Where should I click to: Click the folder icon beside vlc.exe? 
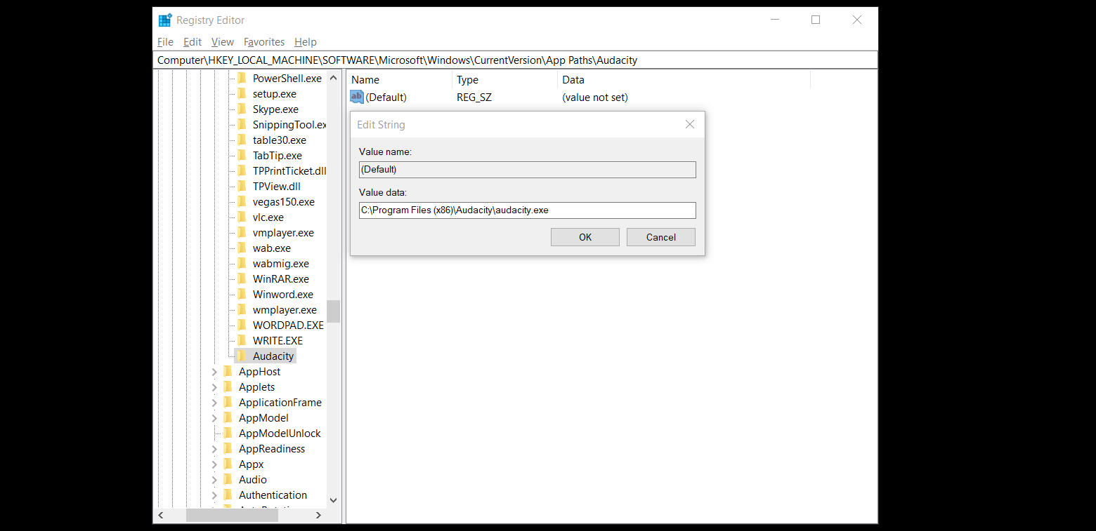(242, 217)
